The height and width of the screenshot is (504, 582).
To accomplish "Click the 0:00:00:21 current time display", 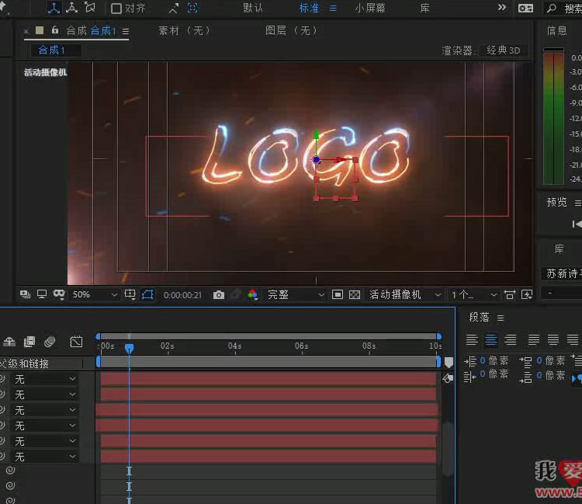I will click(x=182, y=295).
